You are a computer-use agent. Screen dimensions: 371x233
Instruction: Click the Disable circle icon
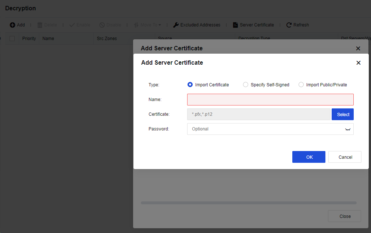102,25
